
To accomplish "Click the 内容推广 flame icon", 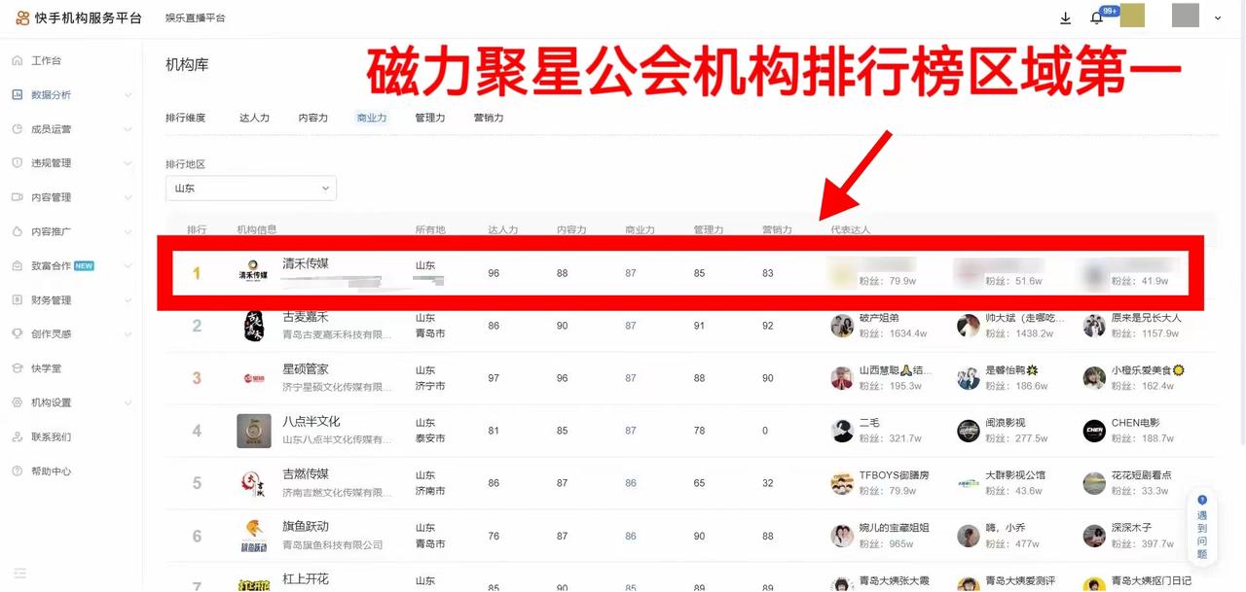I will click(x=18, y=231).
